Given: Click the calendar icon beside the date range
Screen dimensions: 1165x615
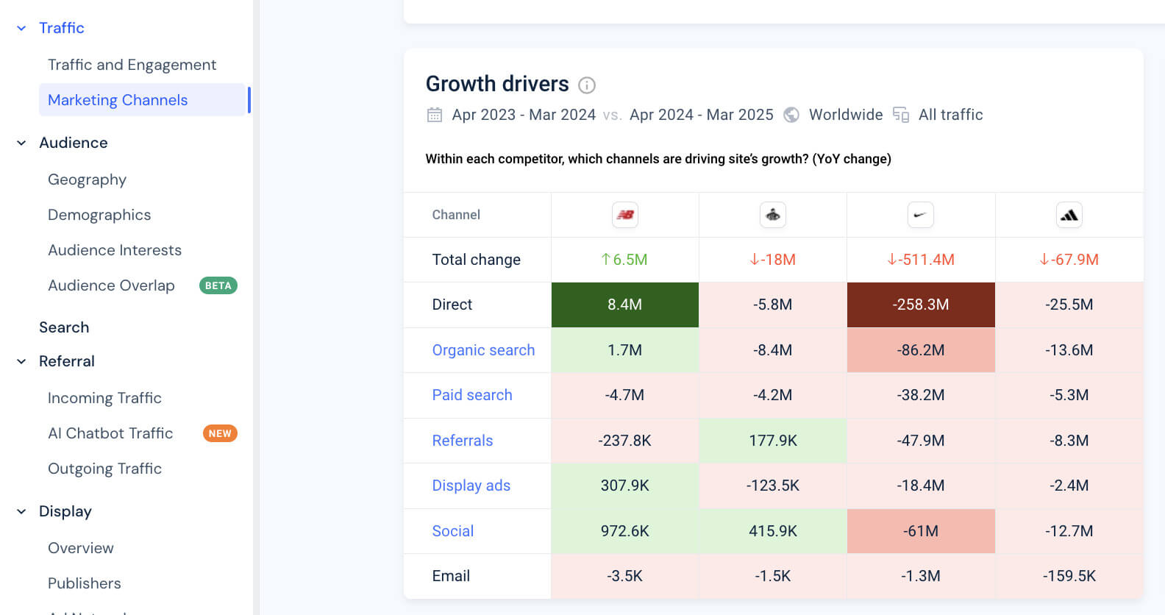Looking at the screenshot, I should [434, 115].
